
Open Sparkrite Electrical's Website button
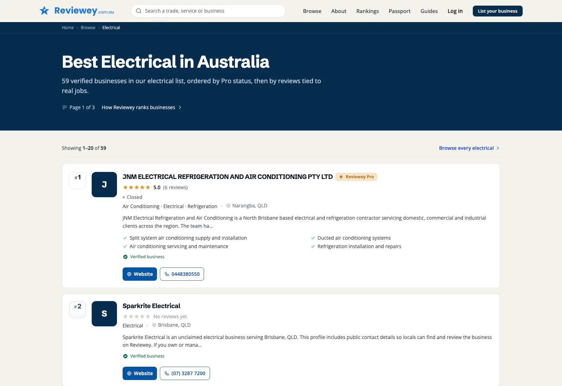click(x=140, y=373)
